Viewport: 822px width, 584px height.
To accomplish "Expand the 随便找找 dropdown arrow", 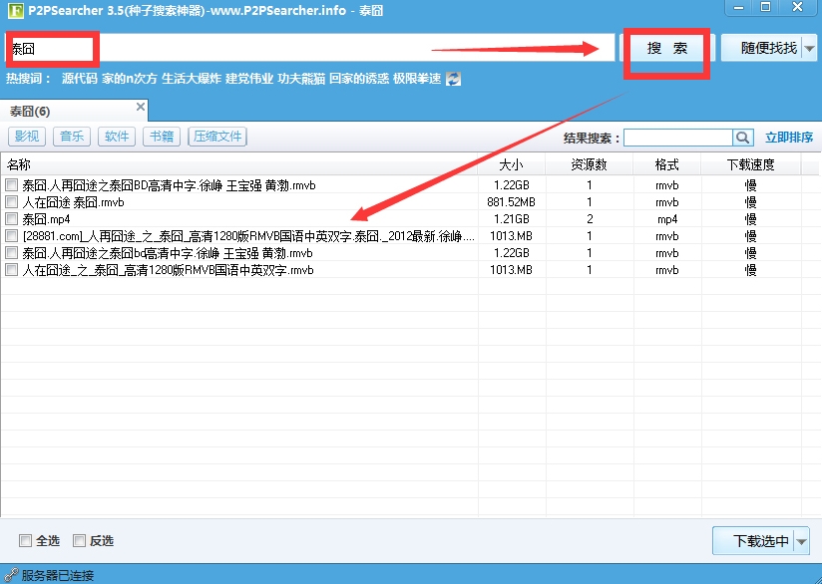I will click(x=809, y=48).
